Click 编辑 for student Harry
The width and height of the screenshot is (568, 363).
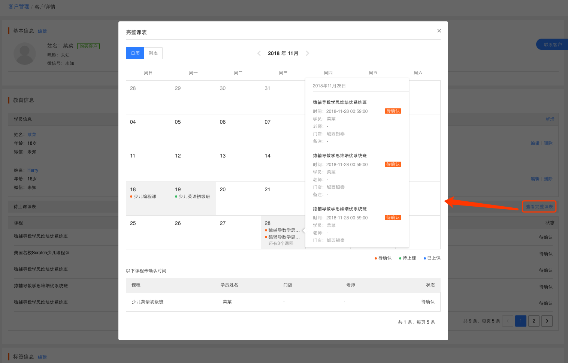pyautogui.click(x=535, y=179)
